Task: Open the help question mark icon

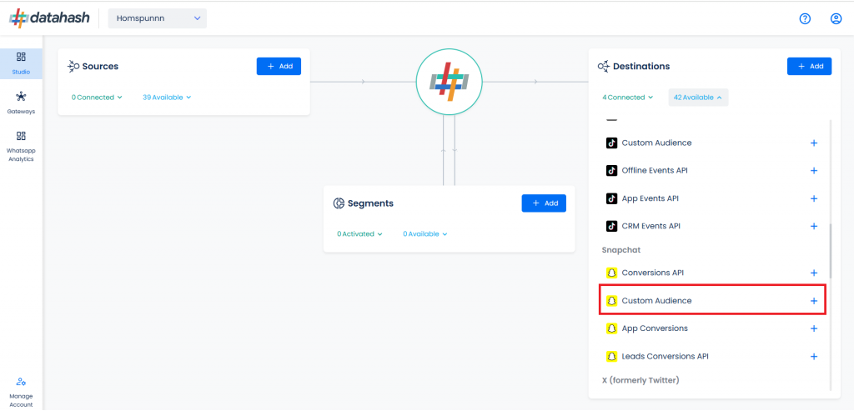Action: point(805,18)
